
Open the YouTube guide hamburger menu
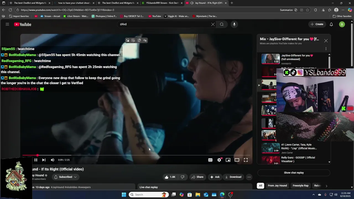pyautogui.click(x=7, y=24)
